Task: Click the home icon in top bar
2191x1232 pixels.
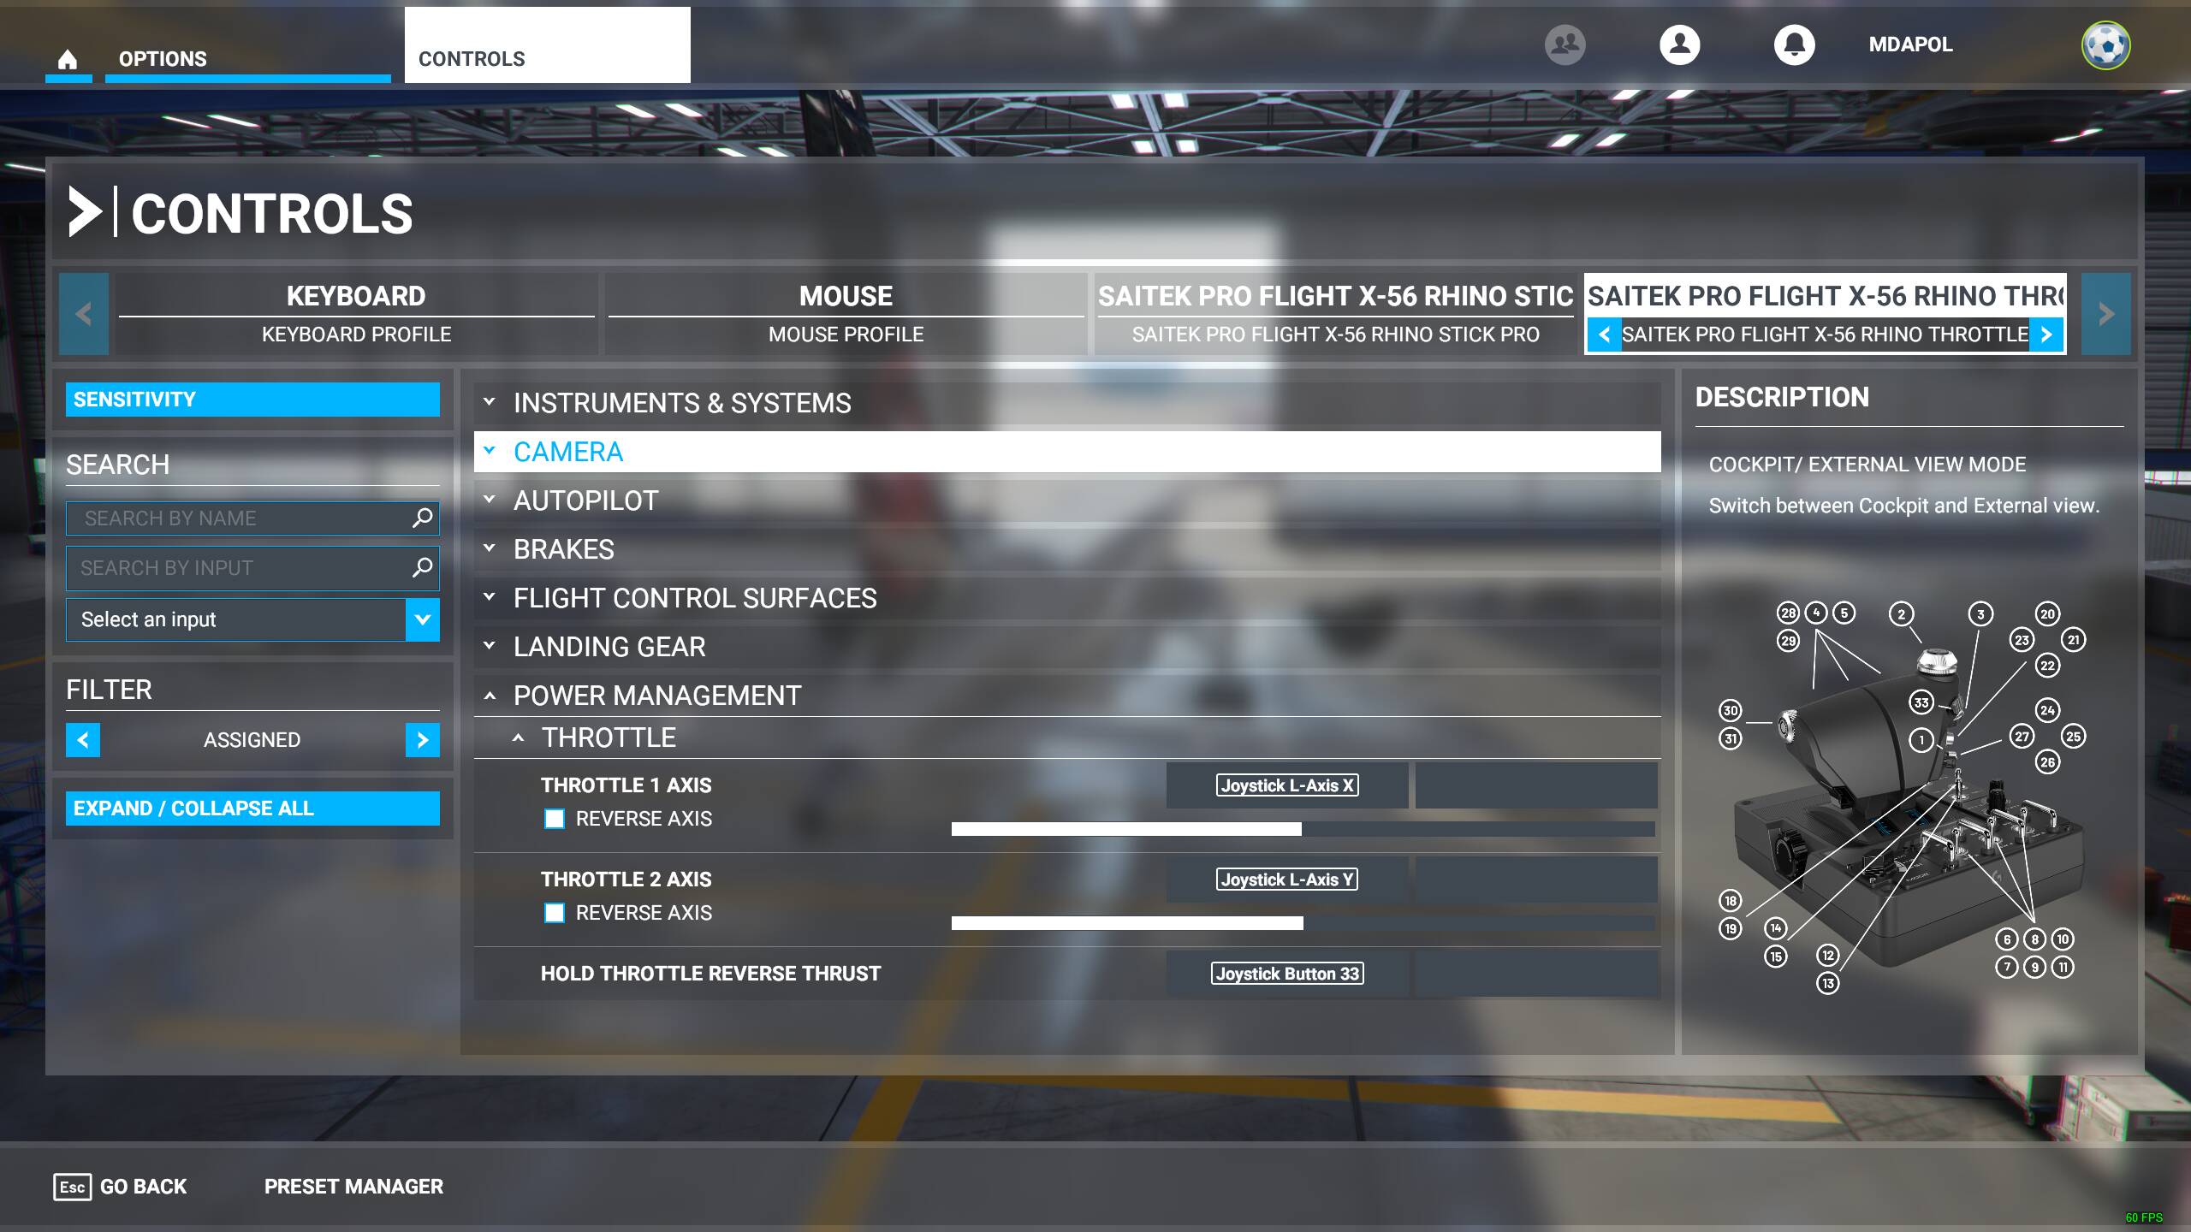Action: [68, 59]
